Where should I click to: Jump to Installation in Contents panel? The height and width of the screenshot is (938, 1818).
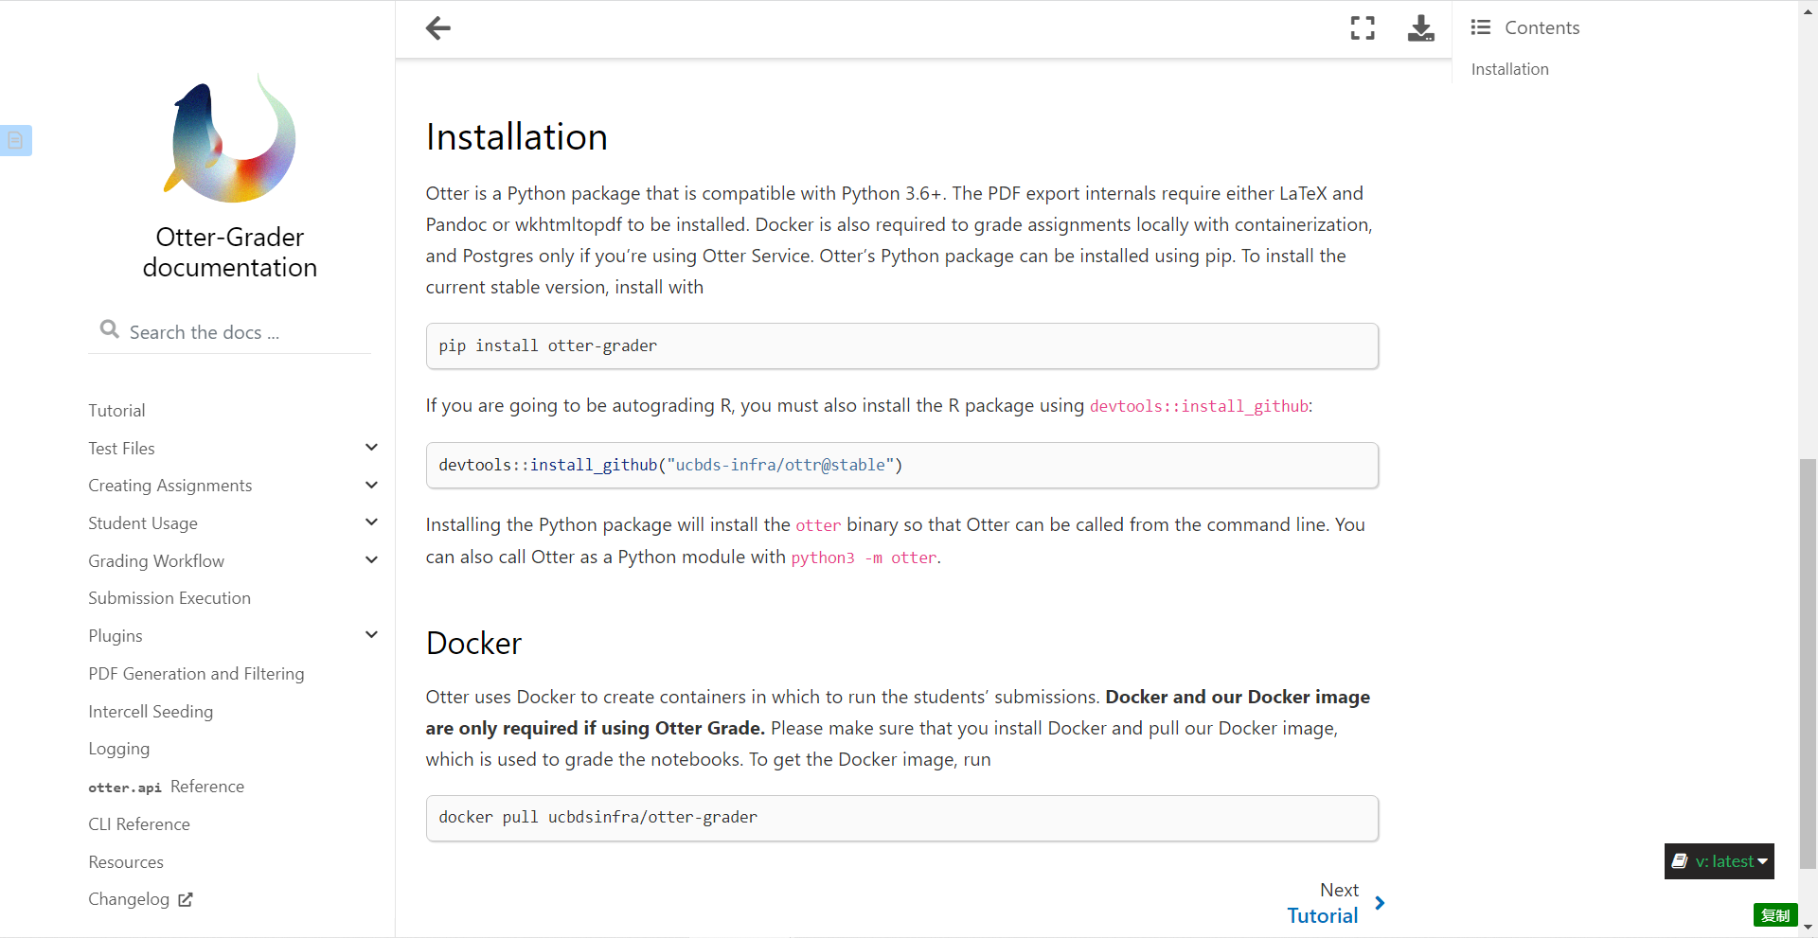coord(1509,69)
